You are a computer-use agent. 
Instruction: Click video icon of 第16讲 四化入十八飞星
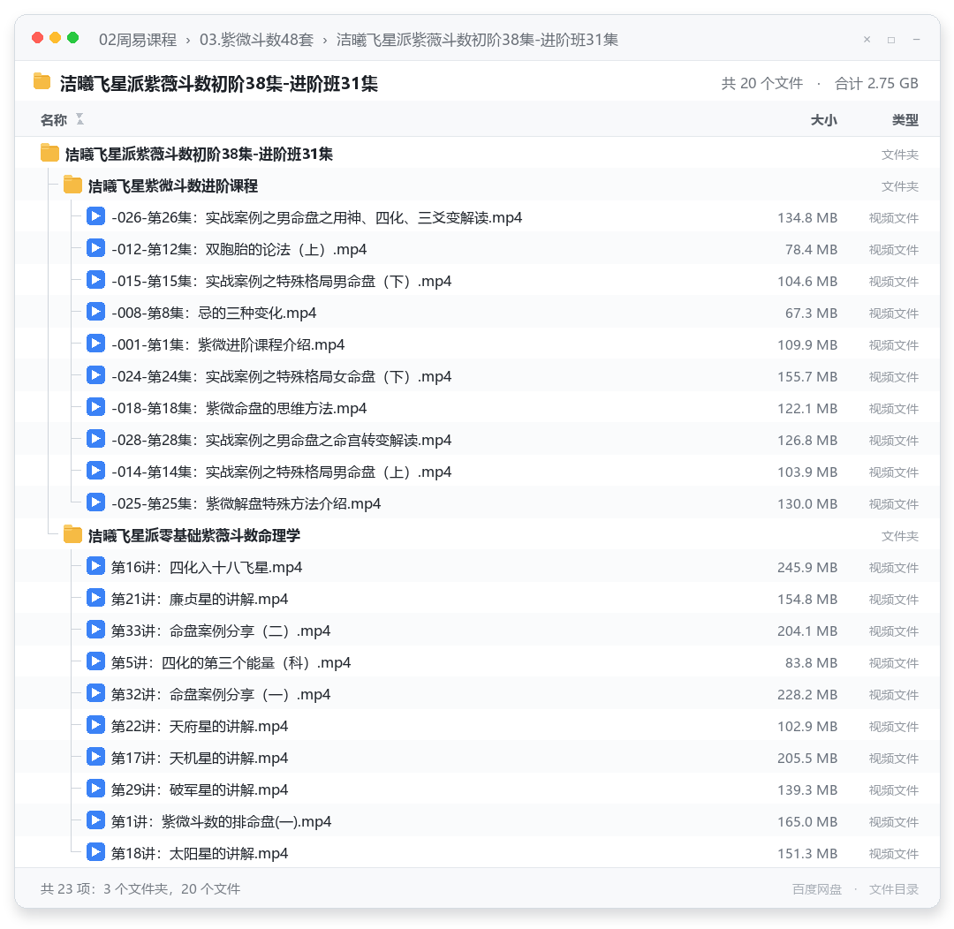click(x=95, y=566)
